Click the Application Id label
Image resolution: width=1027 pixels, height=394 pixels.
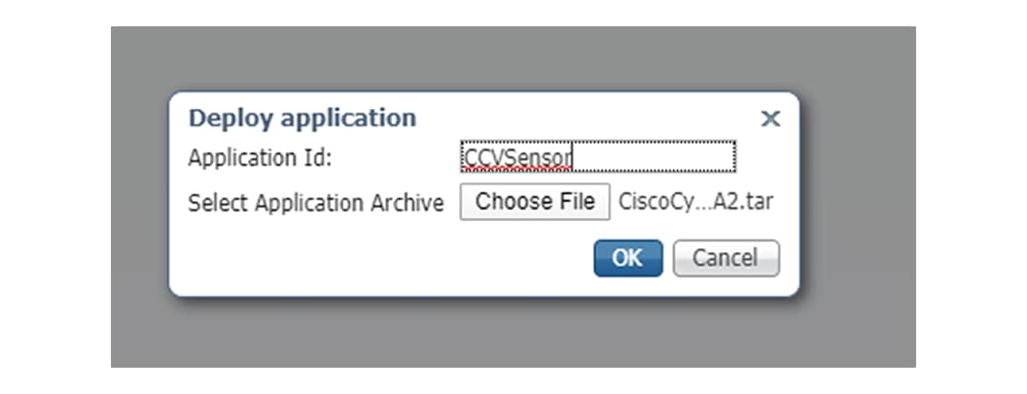point(260,158)
